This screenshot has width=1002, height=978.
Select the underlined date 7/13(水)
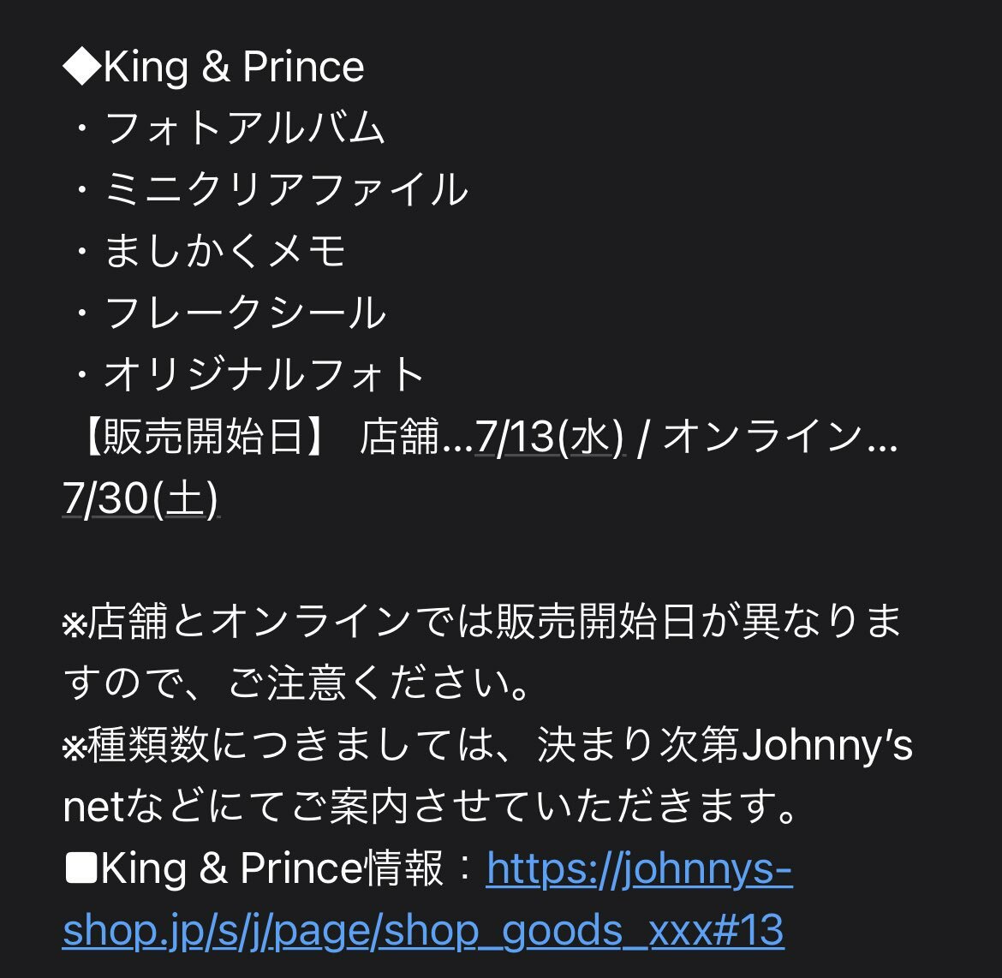point(550,437)
